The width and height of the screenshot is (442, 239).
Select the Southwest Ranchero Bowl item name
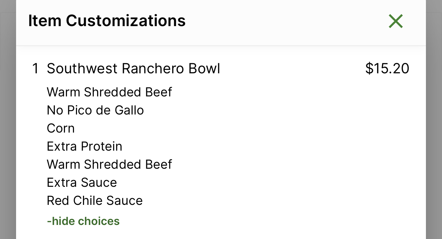134,68
